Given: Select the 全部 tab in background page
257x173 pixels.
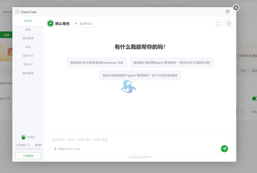Looking at the screenshot, I should 6,35.
